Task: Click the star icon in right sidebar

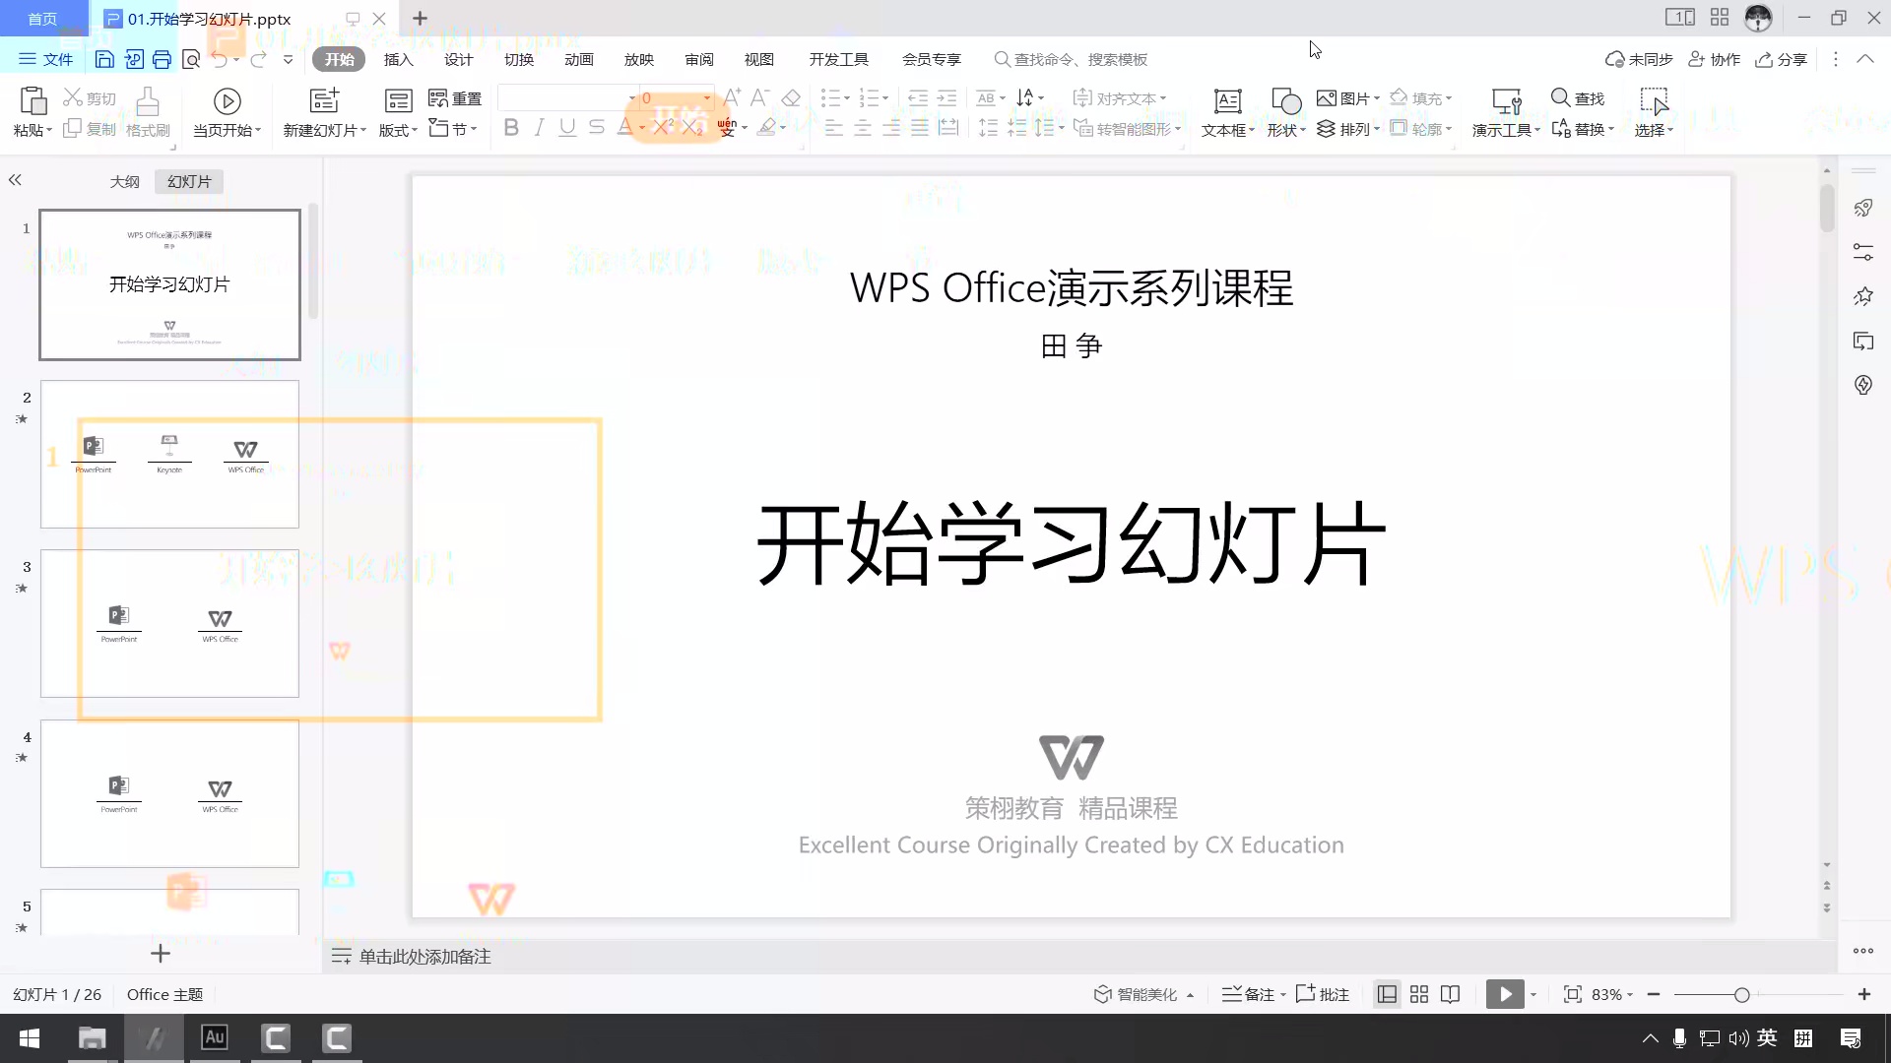Action: [x=1863, y=296]
